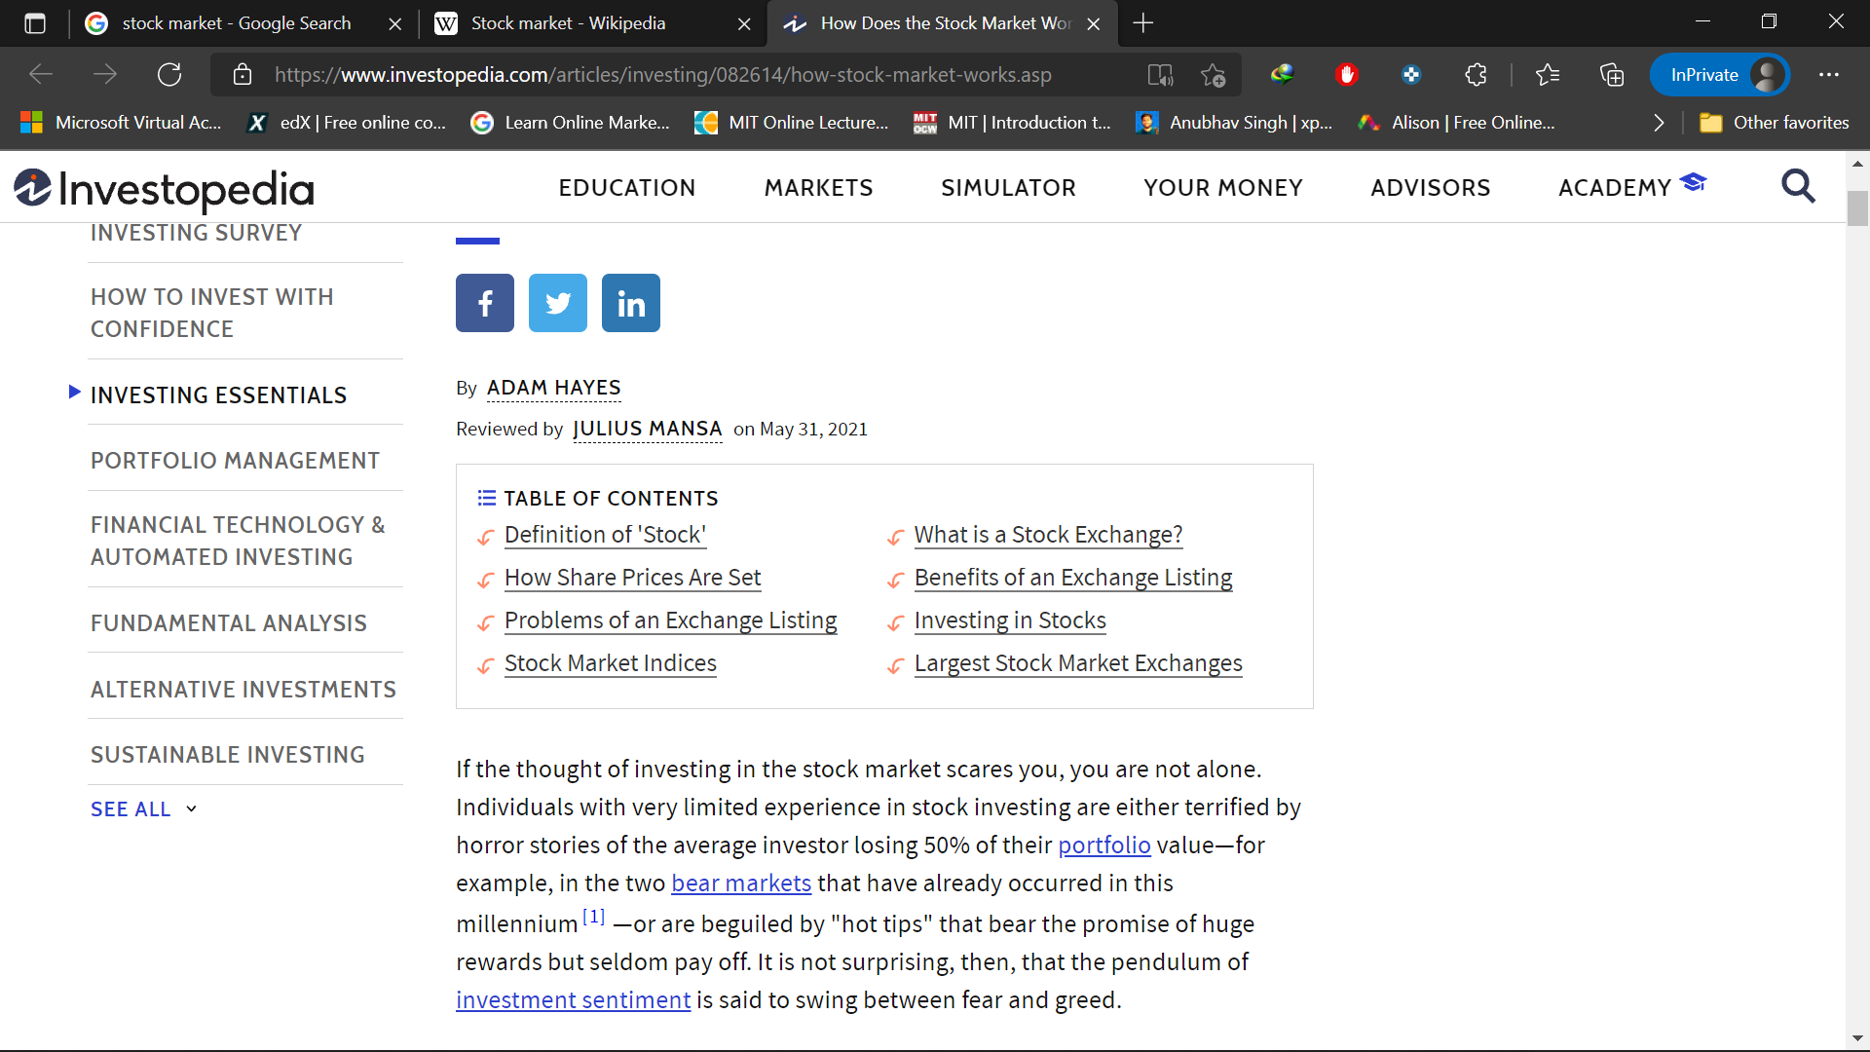The image size is (1870, 1052).
Task: Enter Immersive Reader mode
Action: 1160,75
